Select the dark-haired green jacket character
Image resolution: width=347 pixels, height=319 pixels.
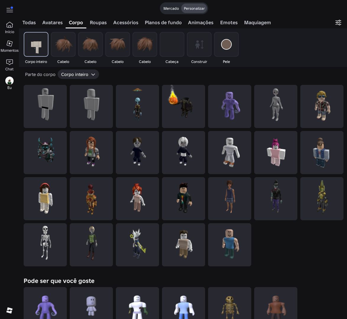pyautogui.click(x=184, y=199)
